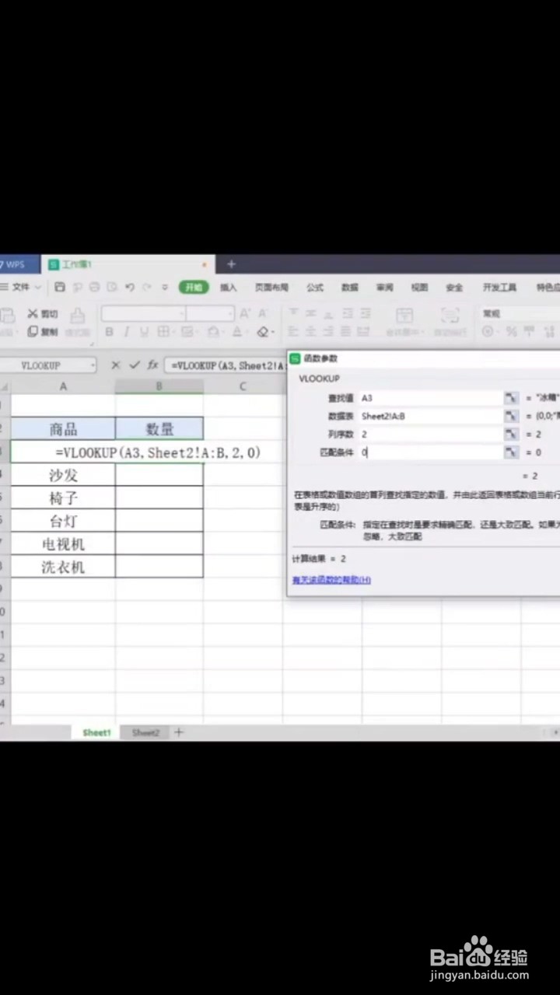Click the 列序数 input field containing 2
The height and width of the screenshot is (995, 560).
(x=430, y=434)
